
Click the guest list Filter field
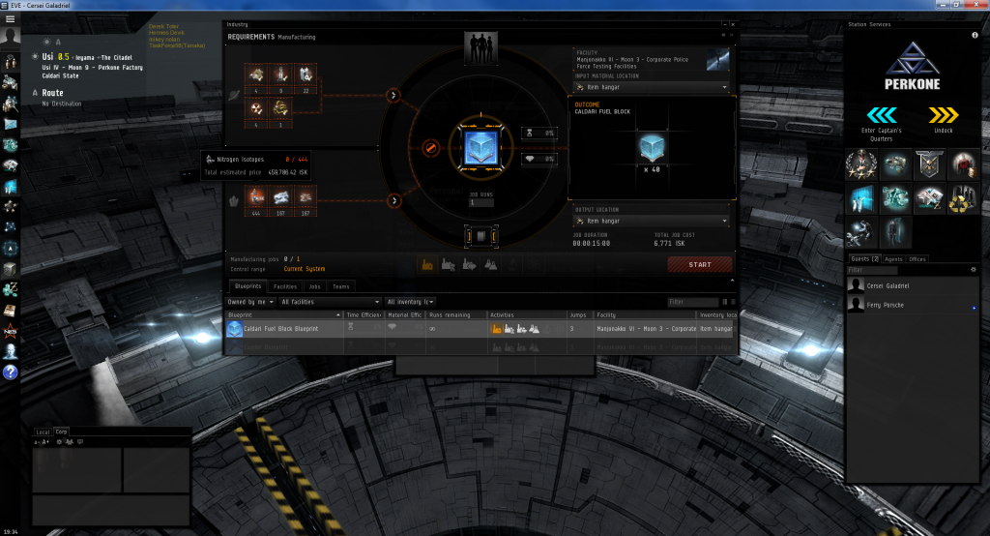pos(871,270)
